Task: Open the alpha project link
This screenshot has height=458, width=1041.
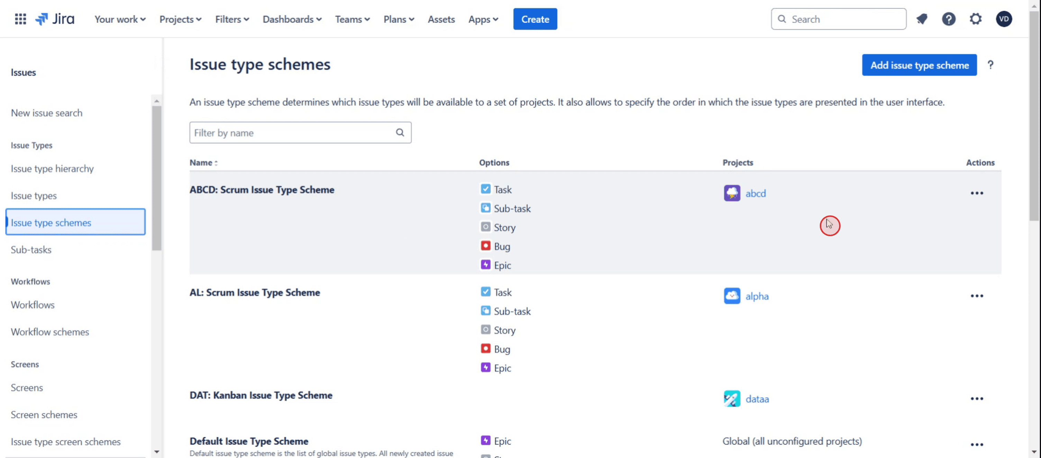Action: pyautogui.click(x=757, y=296)
